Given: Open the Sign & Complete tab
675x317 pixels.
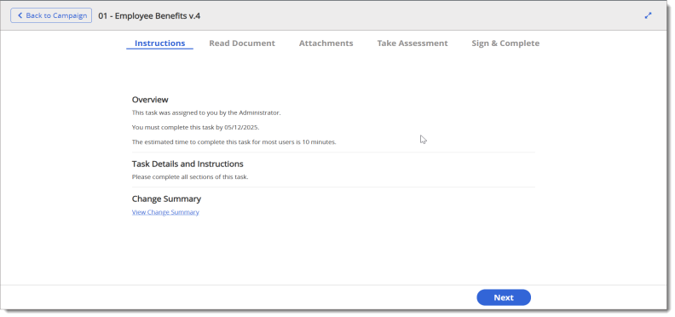Looking at the screenshot, I should coord(505,43).
